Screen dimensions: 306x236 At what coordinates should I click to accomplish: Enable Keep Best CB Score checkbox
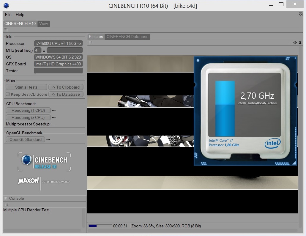click(8, 94)
